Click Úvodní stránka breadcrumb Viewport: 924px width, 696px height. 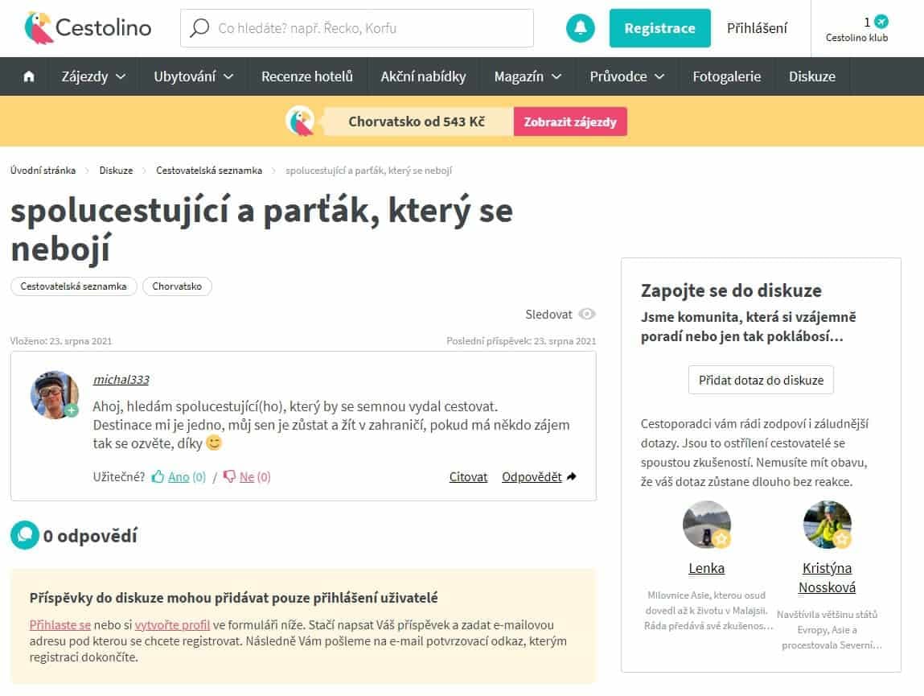(x=43, y=171)
